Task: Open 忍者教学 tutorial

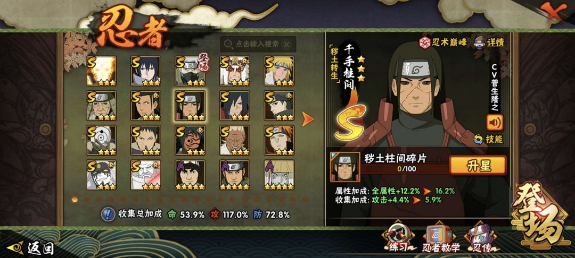Action: click(x=440, y=238)
